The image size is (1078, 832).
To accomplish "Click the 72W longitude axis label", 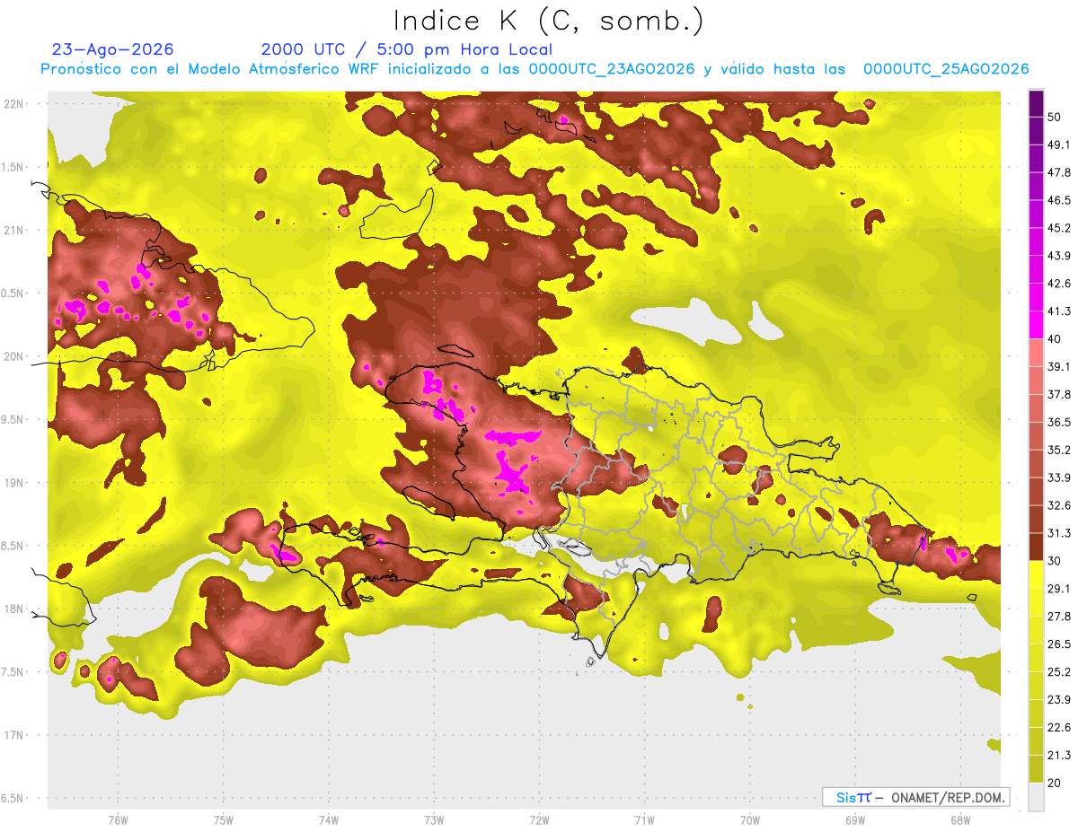I will (539, 820).
